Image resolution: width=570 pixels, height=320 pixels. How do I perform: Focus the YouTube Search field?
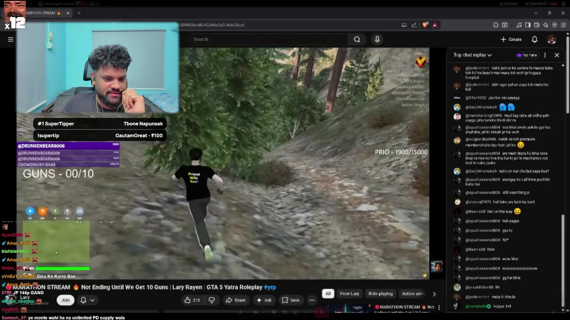[268, 39]
